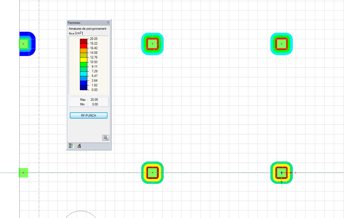Select the bottom-left green column without ring

tap(23, 173)
